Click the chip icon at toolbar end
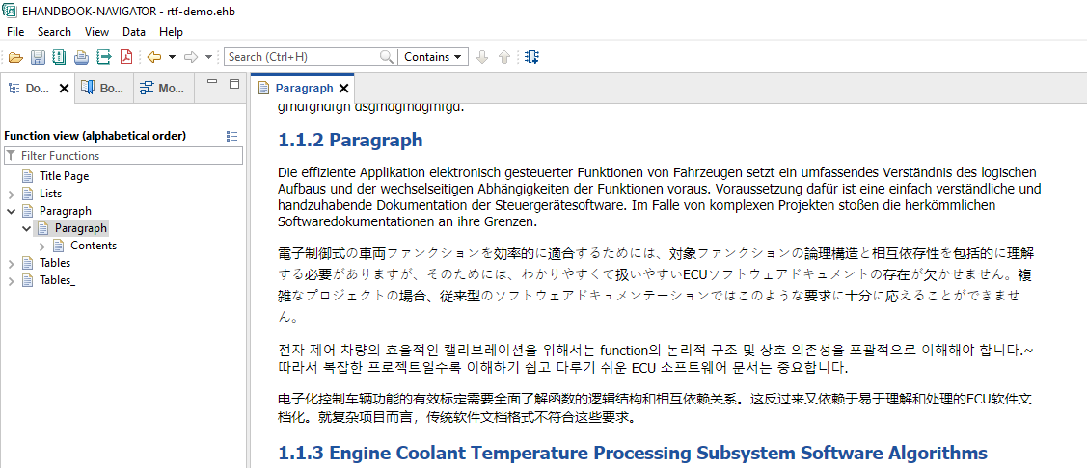The image size is (1087, 468). pos(532,57)
